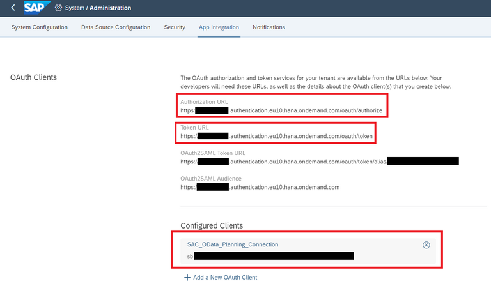This screenshot has width=491, height=293.
Task: Click the System settings gear icon
Action: point(58,8)
